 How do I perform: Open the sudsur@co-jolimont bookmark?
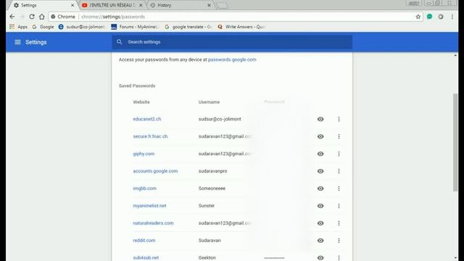(82, 27)
